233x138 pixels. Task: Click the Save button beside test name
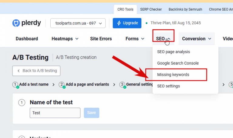(92, 113)
